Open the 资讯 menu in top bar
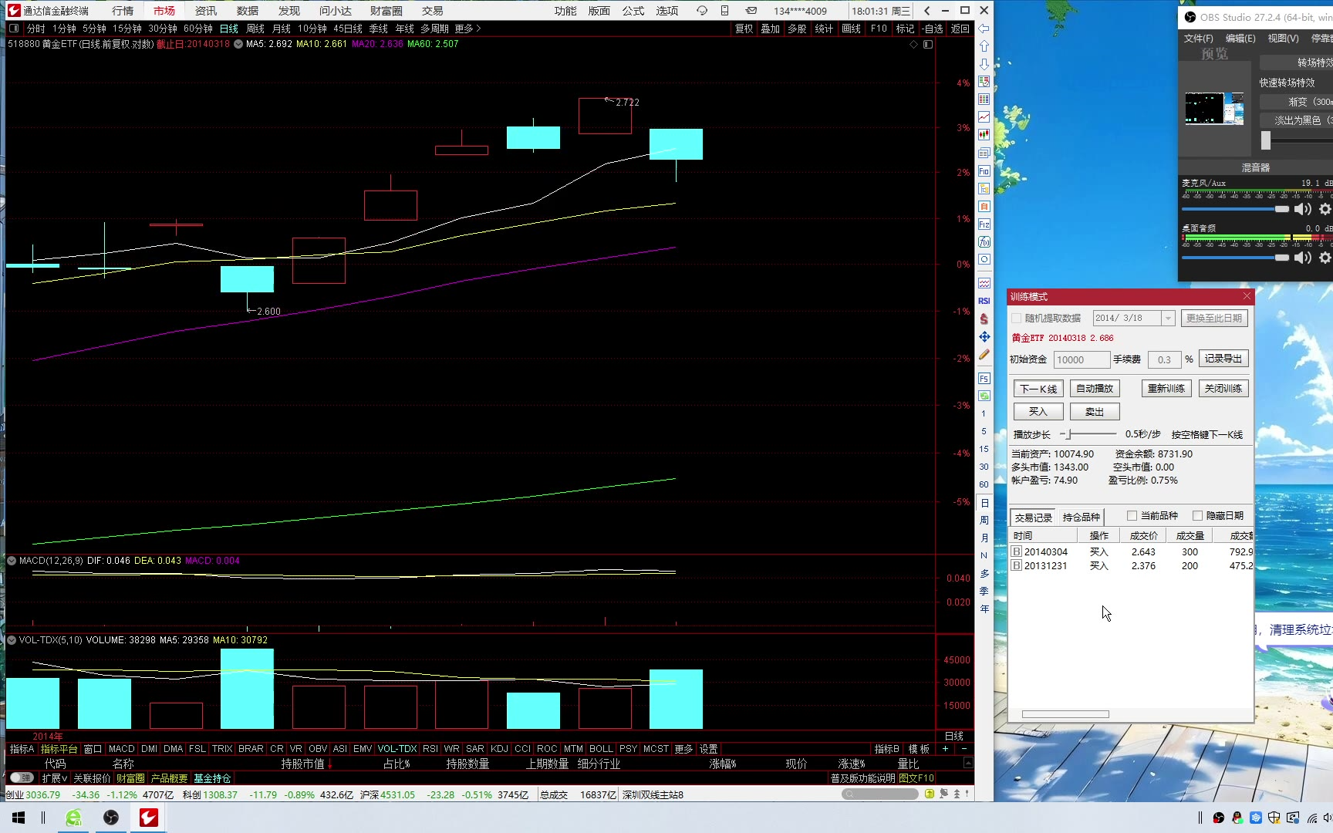Viewport: 1333px width, 833px height. tap(206, 11)
